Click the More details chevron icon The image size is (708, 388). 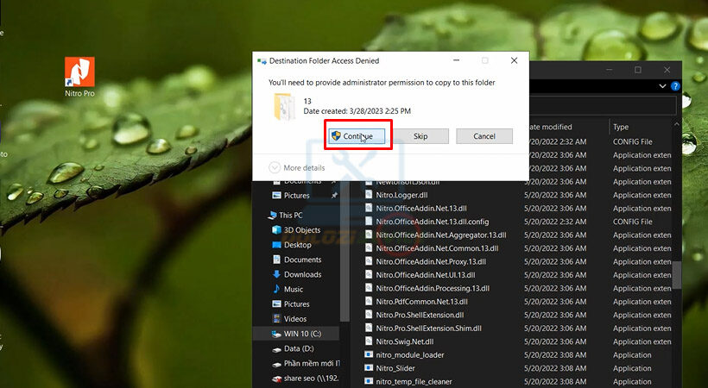point(274,168)
